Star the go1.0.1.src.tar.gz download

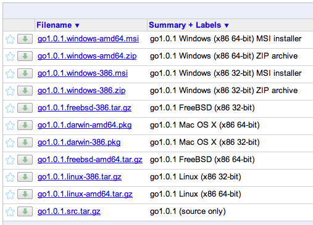pos(10,211)
